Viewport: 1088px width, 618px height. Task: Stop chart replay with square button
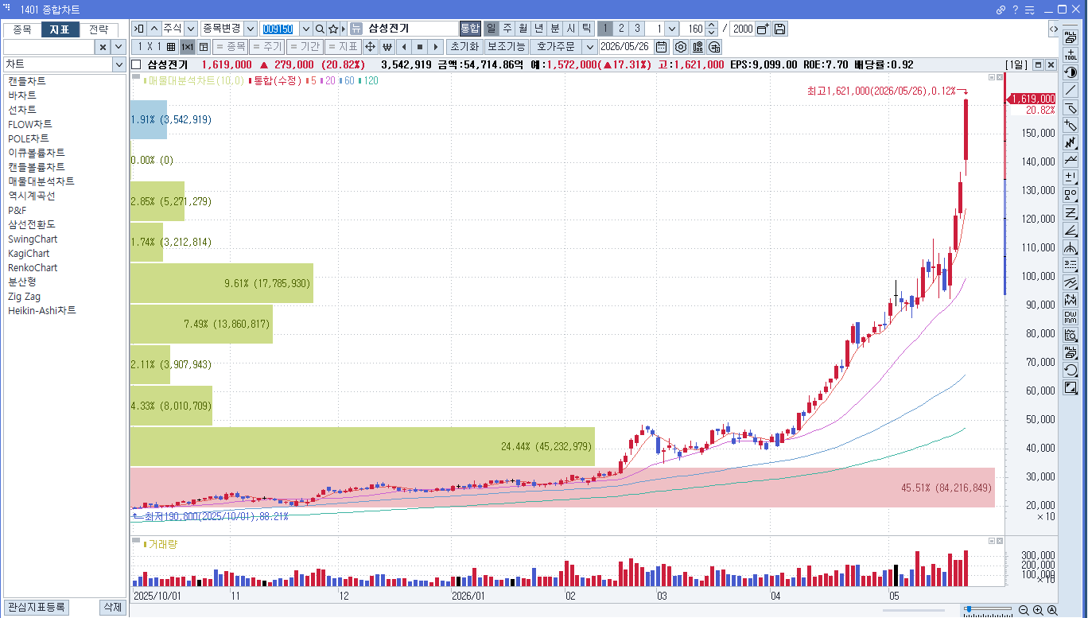420,47
